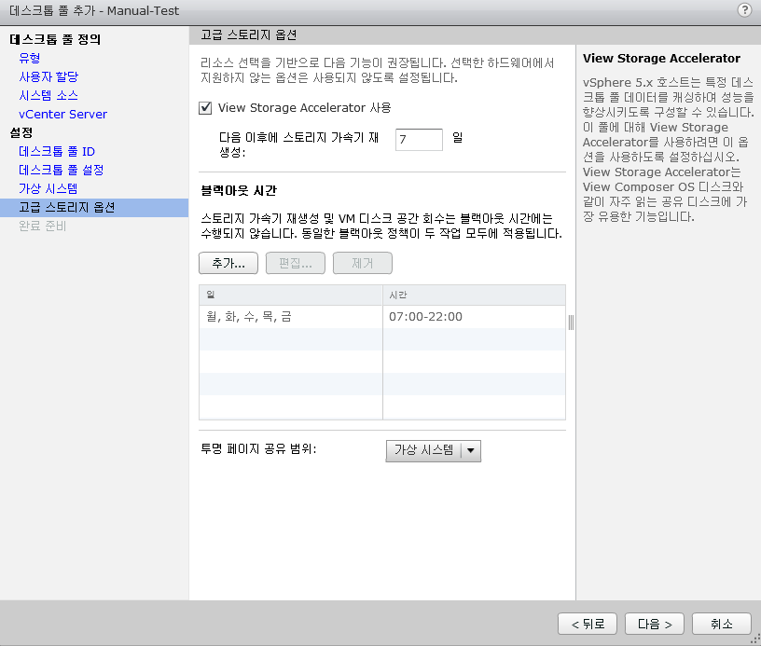The image size is (761, 646).
Task: Click the 일 column header
Action: click(x=290, y=295)
